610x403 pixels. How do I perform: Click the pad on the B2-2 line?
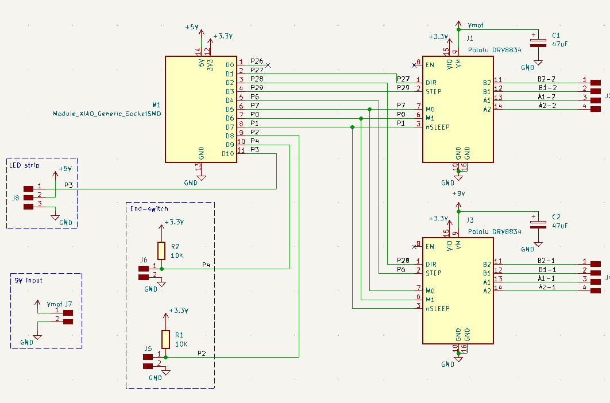[596, 83]
